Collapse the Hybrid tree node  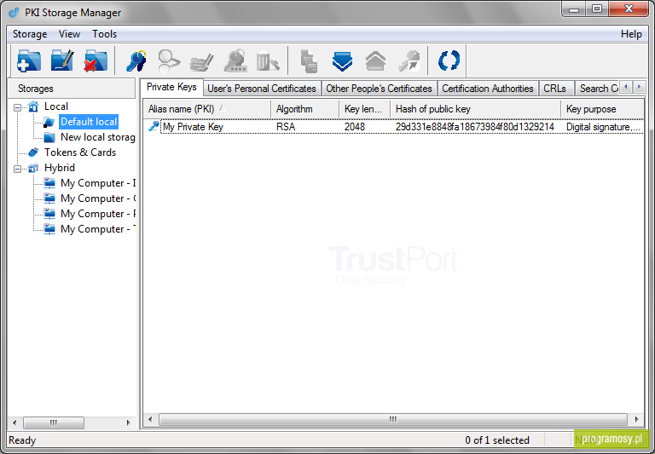(x=17, y=169)
